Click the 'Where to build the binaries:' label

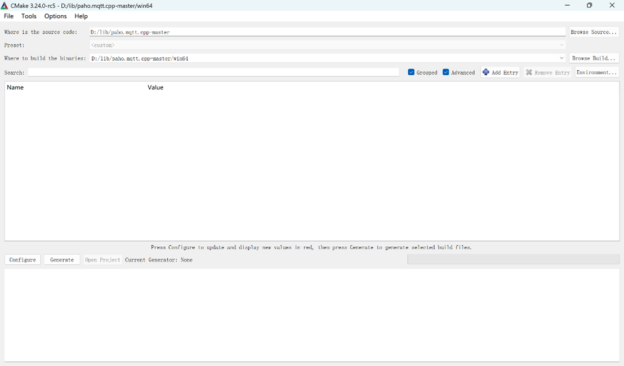pos(45,58)
